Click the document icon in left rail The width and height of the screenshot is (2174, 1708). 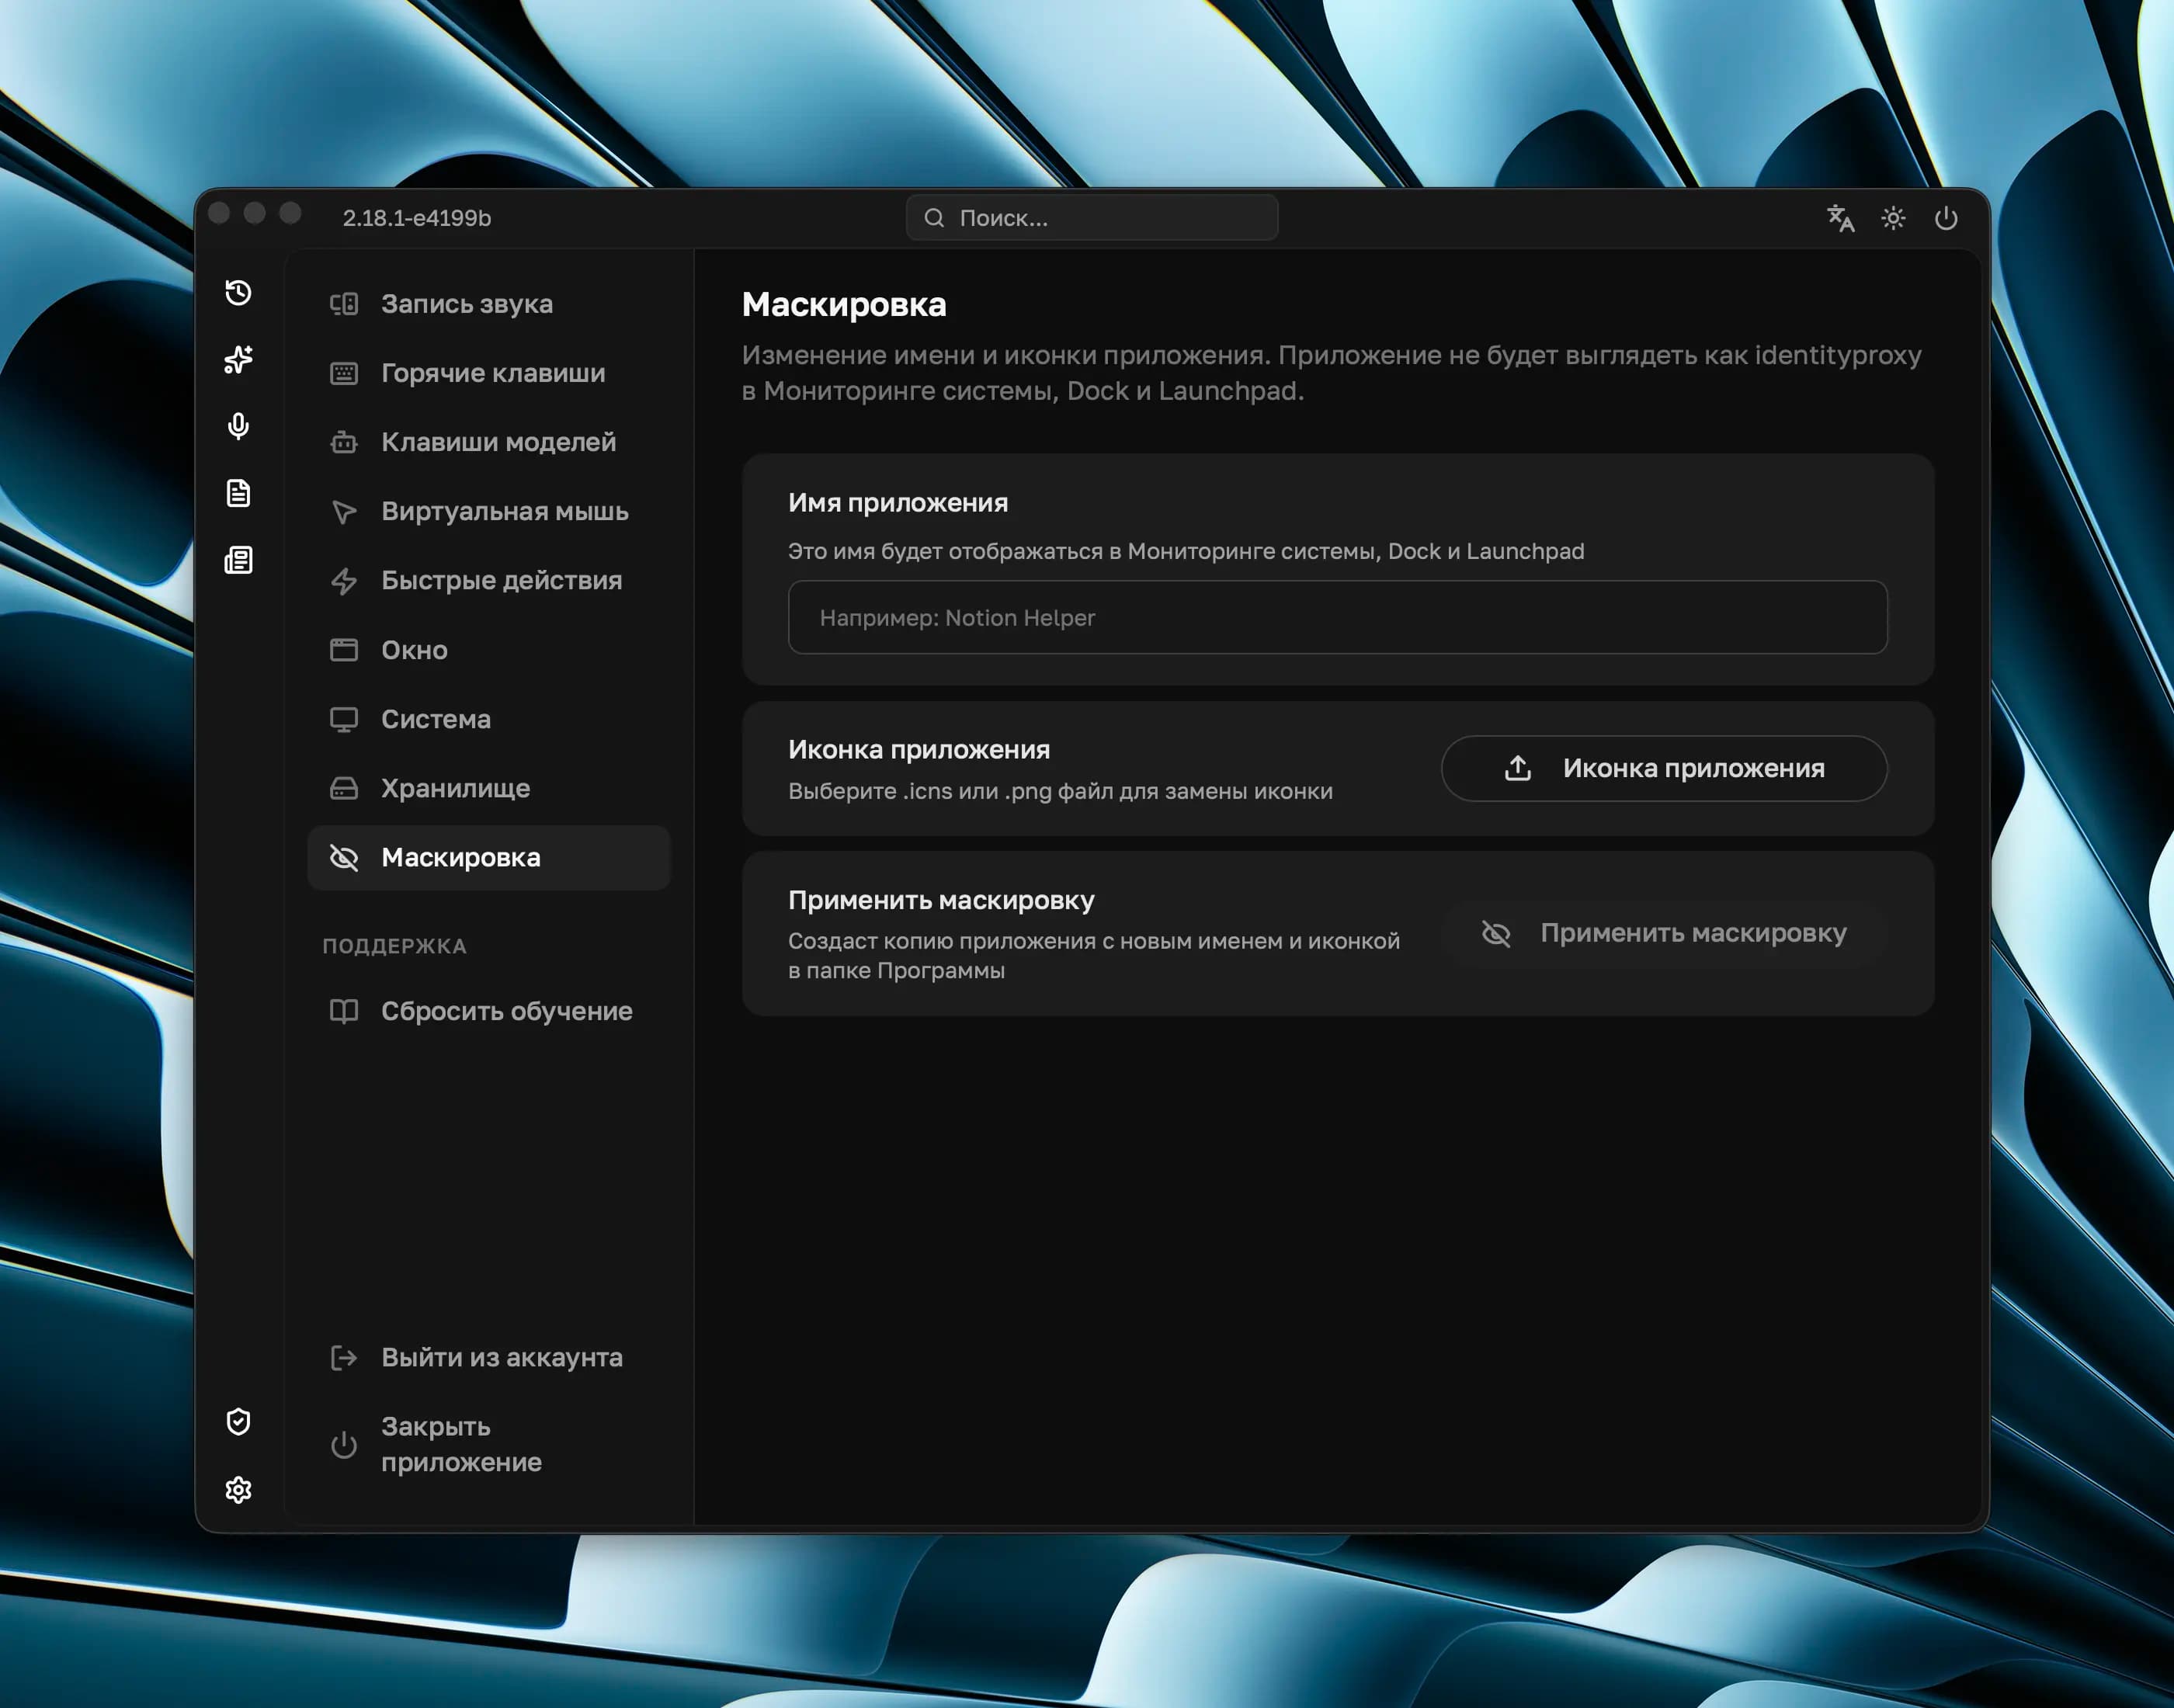[x=238, y=493]
